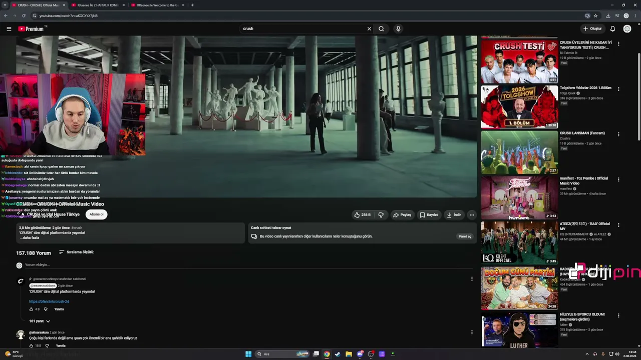
Task: Click the search magnifier button
Action: click(x=381, y=29)
